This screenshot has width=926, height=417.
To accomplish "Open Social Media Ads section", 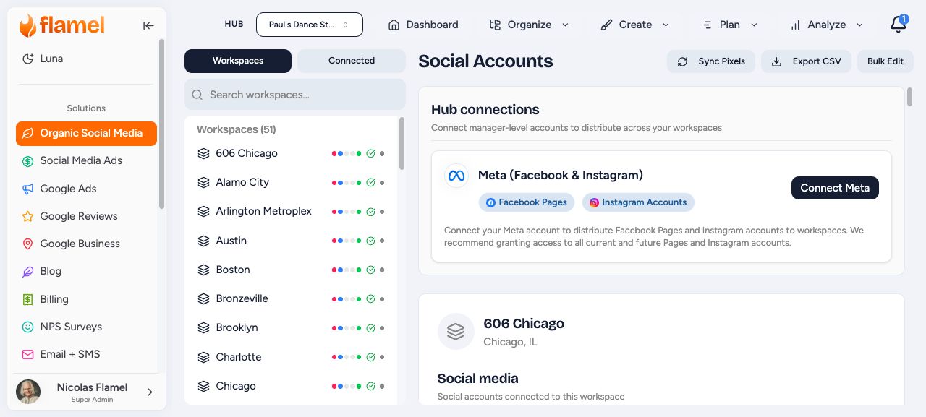I will tap(86, 160).
